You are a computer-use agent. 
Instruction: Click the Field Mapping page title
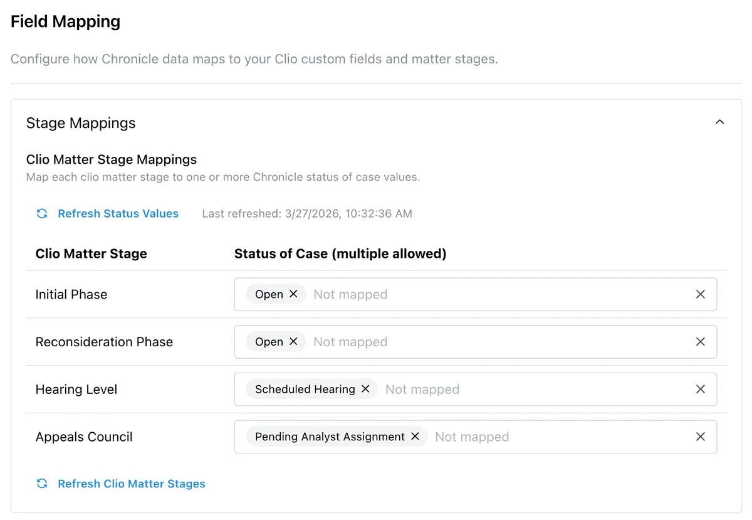[65, 21]
